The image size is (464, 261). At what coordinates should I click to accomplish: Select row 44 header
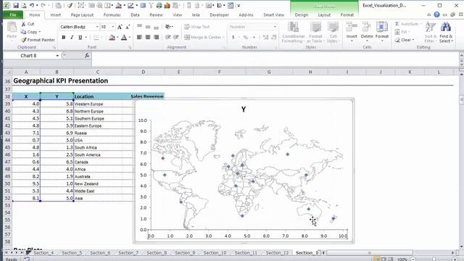7,140
